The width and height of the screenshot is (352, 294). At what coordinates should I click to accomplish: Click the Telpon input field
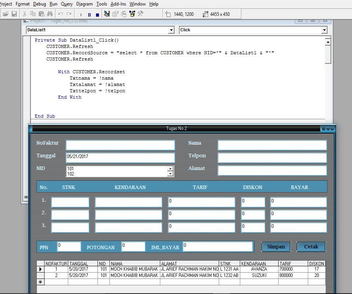point(272,158)
